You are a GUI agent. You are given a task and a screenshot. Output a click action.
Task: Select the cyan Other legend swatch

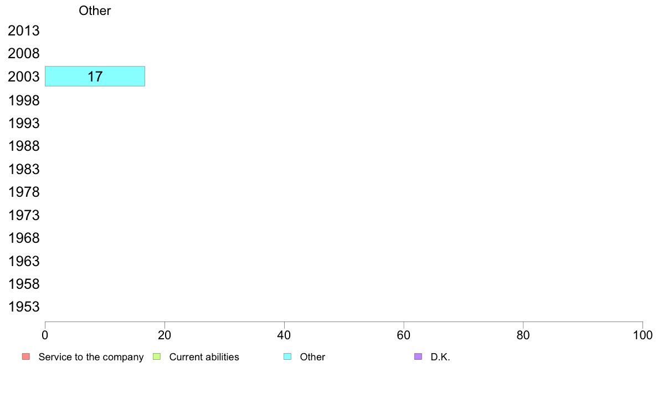point(287,357)
